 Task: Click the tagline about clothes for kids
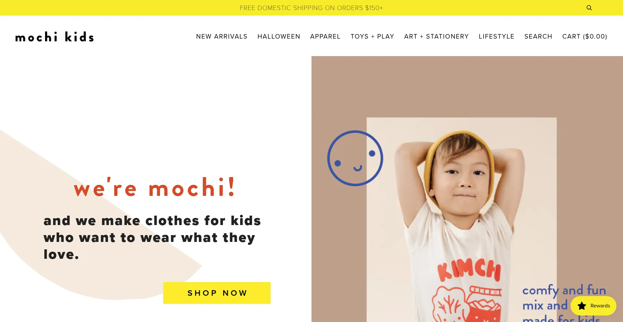(x=152, y=237)
